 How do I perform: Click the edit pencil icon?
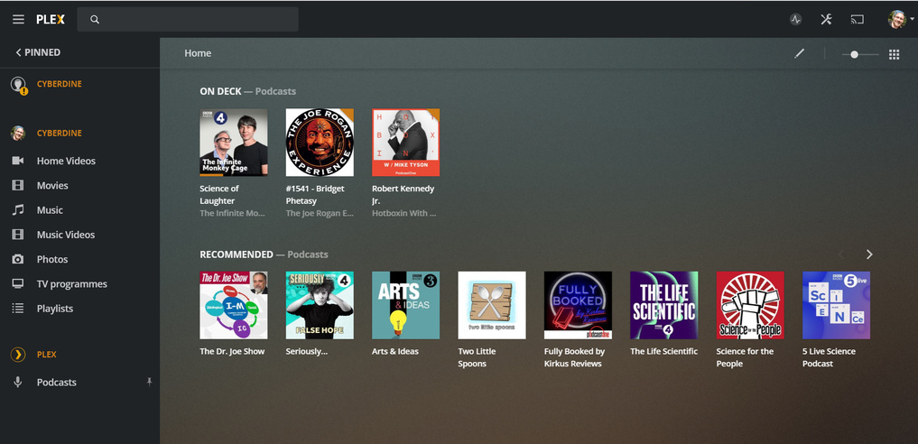799,54
